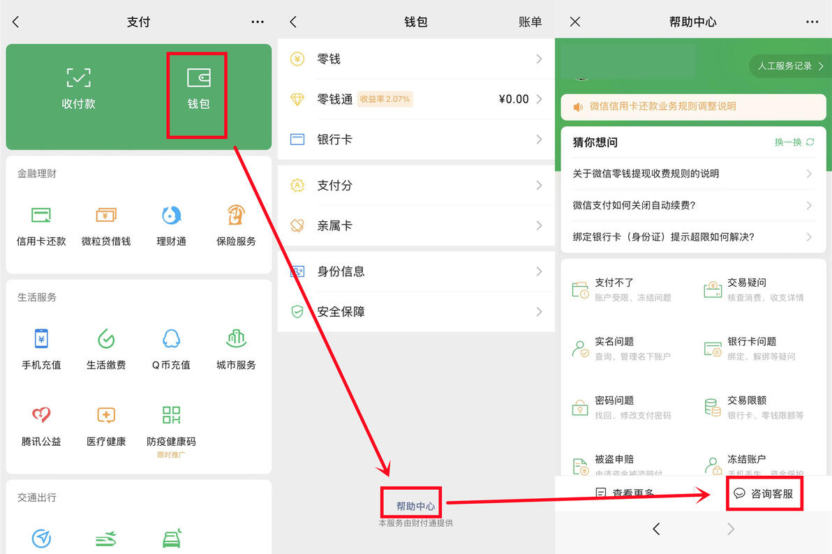Open the more menu on 支付 page
The image size is (832, 554).
258,22
